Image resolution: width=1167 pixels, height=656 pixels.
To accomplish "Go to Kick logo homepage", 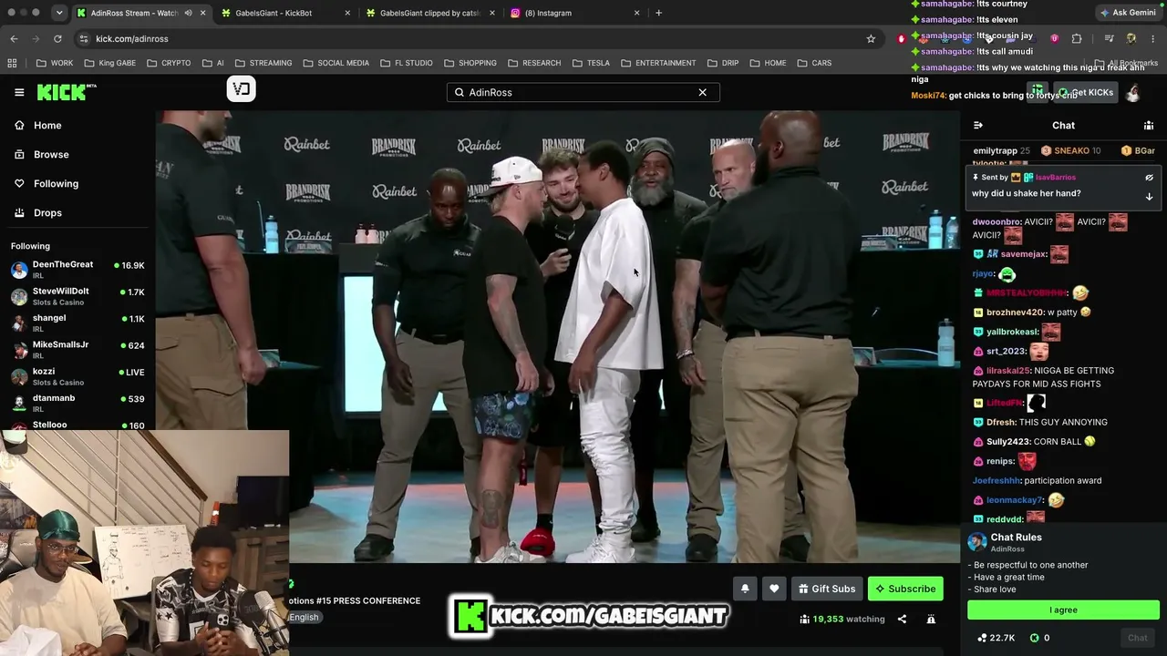I will pyautogui.click(x=67, y=92).
